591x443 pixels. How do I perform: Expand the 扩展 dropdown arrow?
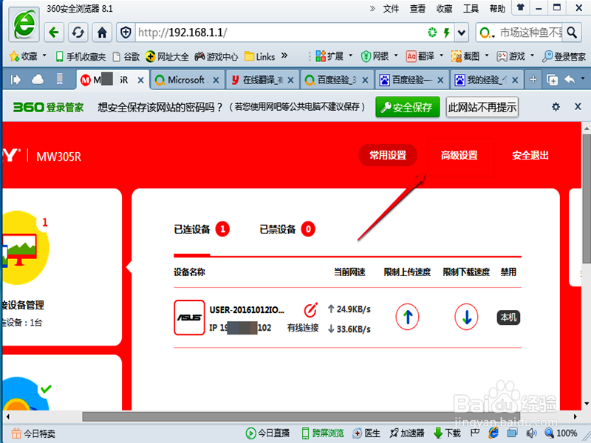pyautogui.click(x=350, y=56)
